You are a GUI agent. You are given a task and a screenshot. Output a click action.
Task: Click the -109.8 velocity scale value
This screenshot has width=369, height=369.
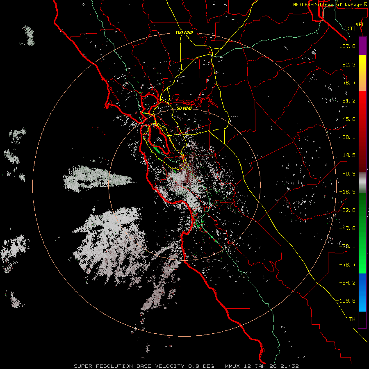pos(346,301)
